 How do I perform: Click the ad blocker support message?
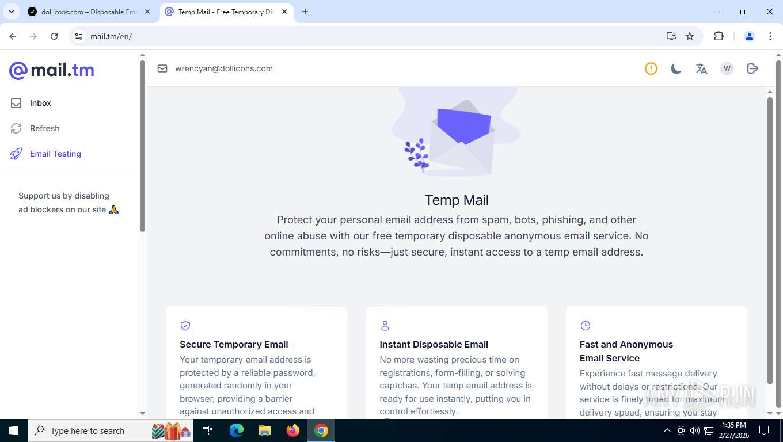pos(69,203)
